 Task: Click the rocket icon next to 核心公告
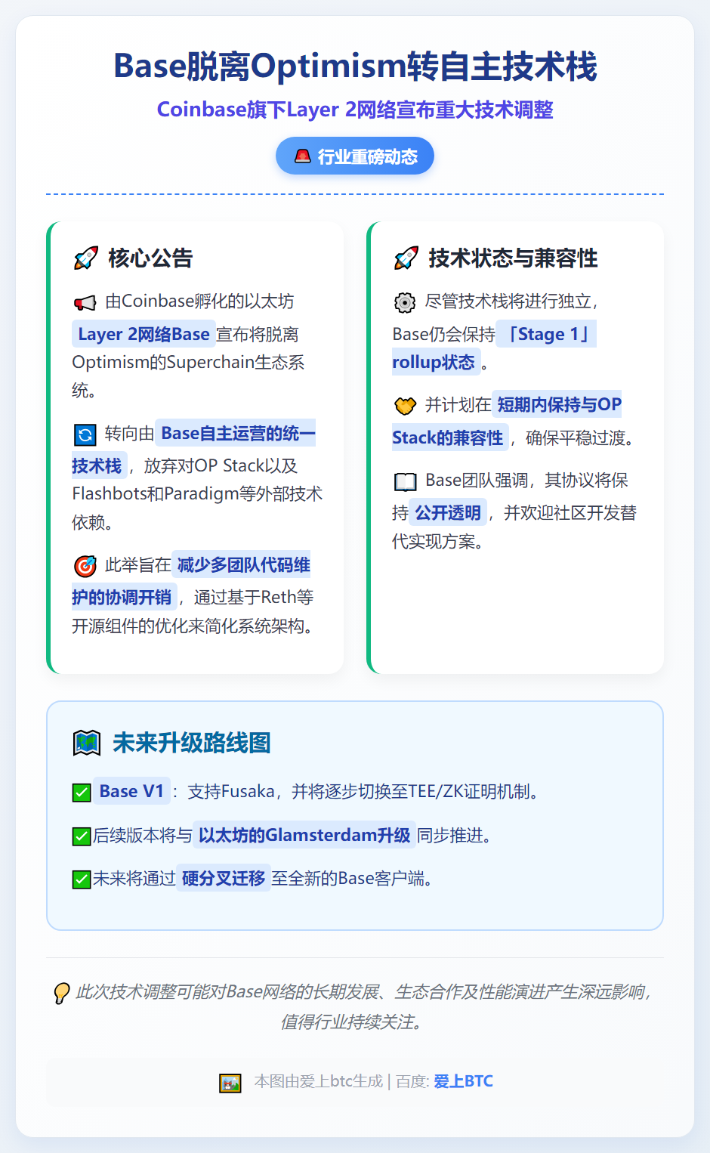click(x=86, y=258)
